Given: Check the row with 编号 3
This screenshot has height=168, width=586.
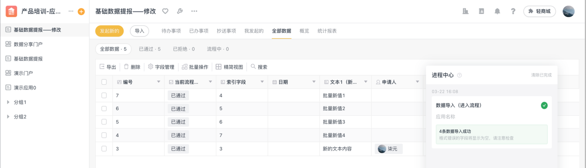Looking at the screenshot, I should pos(104,149).
